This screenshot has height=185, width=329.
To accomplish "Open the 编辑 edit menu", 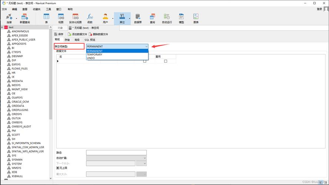I will pos(14,9).
